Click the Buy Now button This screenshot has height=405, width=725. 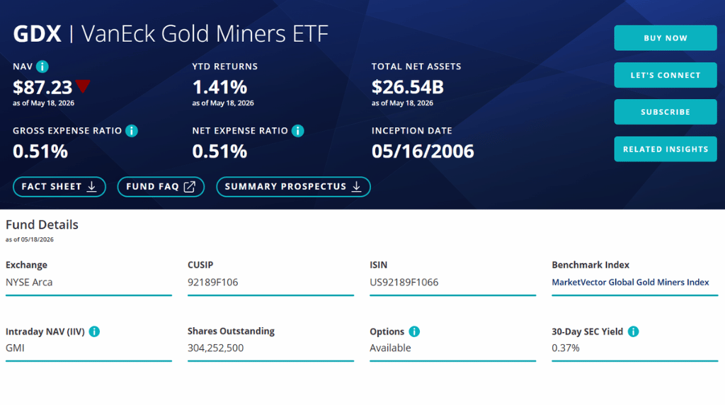(666, 38)
